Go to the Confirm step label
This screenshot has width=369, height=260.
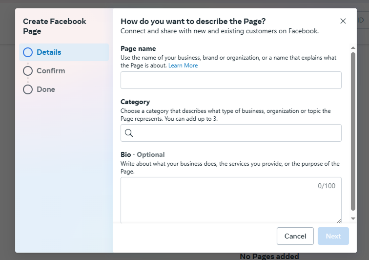click(51, 71)
